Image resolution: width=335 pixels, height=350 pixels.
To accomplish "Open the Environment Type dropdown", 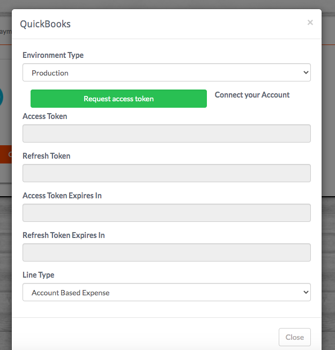I will point(167,72).
